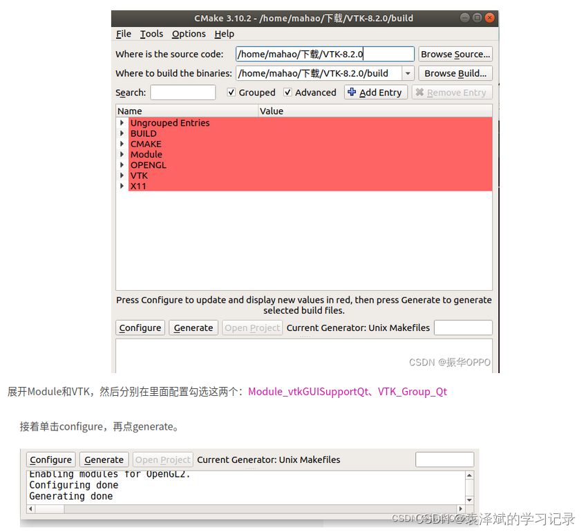Open the Options menu
Screen dimensions: 586x532
click(188, 34)
